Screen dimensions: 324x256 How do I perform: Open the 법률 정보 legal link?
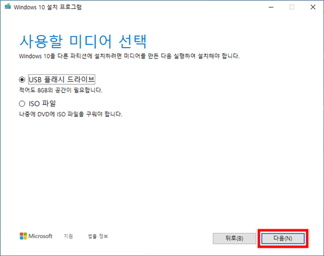(98, 236)
